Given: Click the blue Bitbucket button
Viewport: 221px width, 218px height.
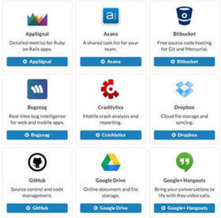Looking at the screenshot, I should (x=184, y=62).
